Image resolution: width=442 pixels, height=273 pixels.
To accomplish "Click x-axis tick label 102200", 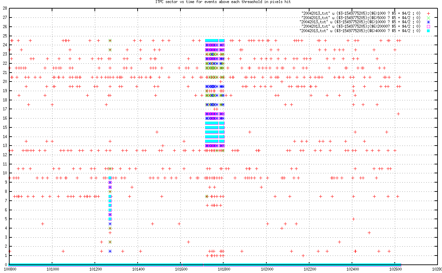I will [x=310, y=270].
